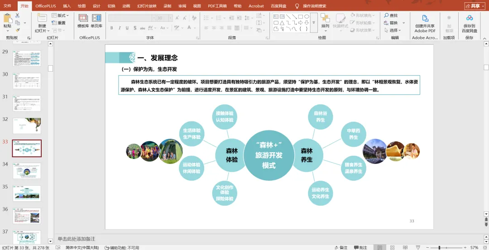Toggle center text alignment
Screen dimensions: 489x250
coord(214,28)
